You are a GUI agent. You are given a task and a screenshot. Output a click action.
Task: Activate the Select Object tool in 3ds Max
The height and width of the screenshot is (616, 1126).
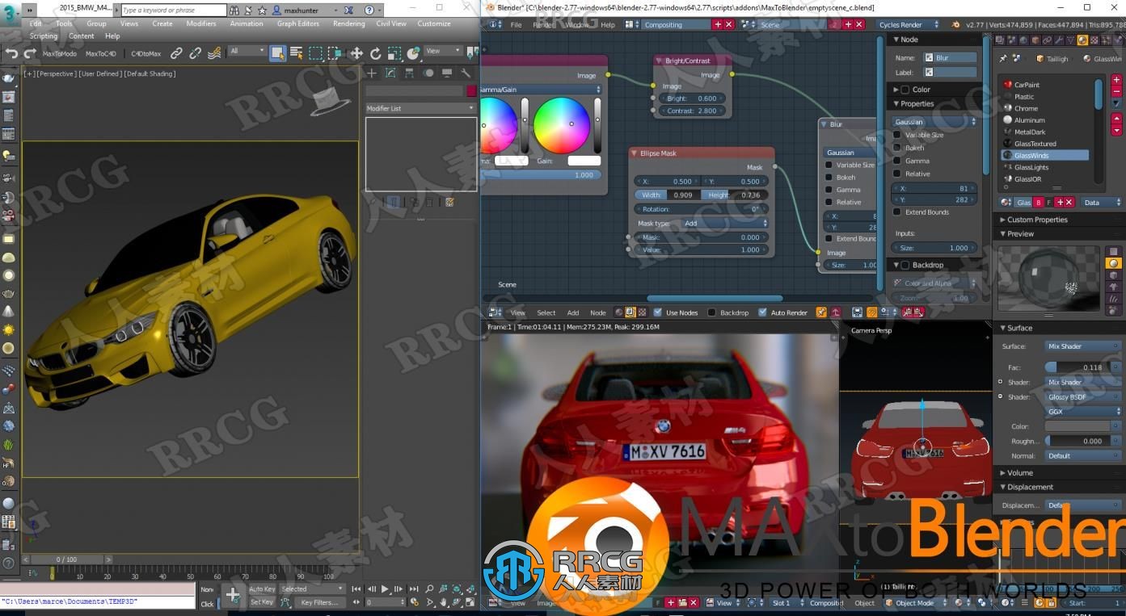277,53
